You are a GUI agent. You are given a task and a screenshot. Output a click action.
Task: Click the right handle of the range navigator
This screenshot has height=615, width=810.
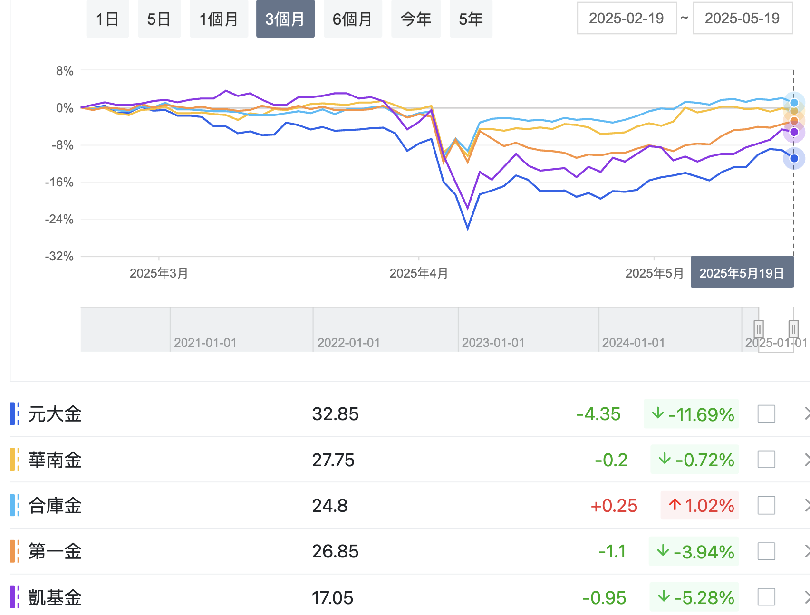point(793,328)
